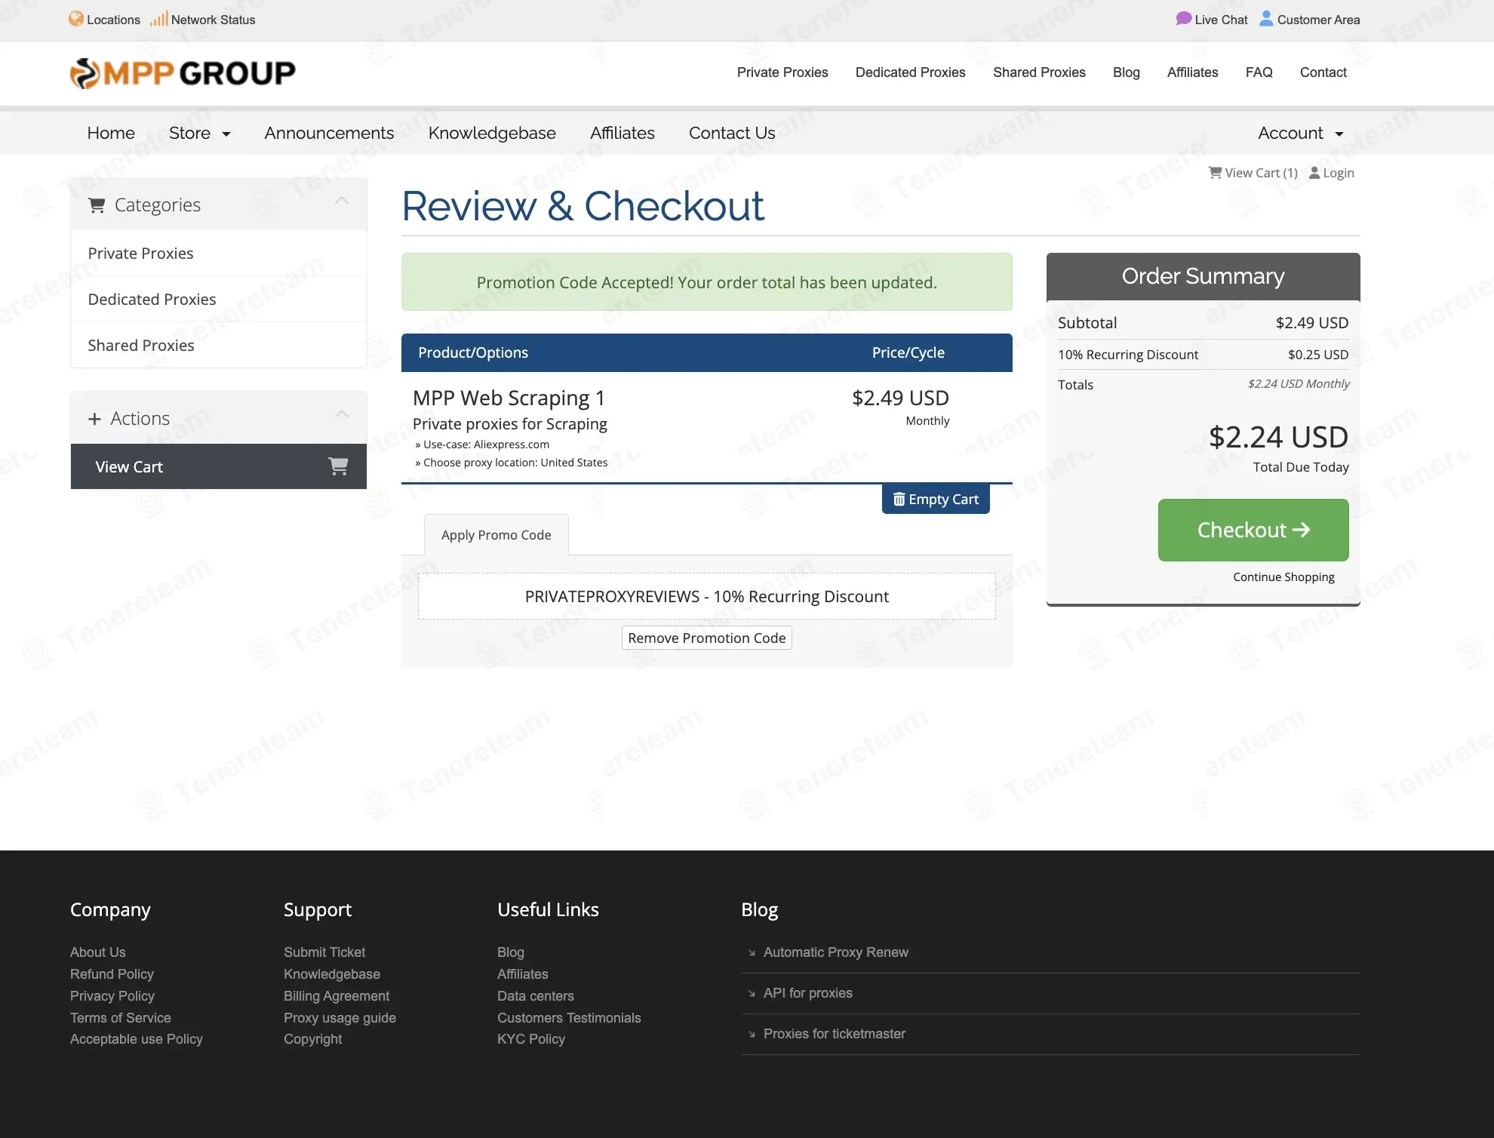This screenshot has width=1494, height=1138.
Task: Open Data centers footer link
Action: coord(536,996)
